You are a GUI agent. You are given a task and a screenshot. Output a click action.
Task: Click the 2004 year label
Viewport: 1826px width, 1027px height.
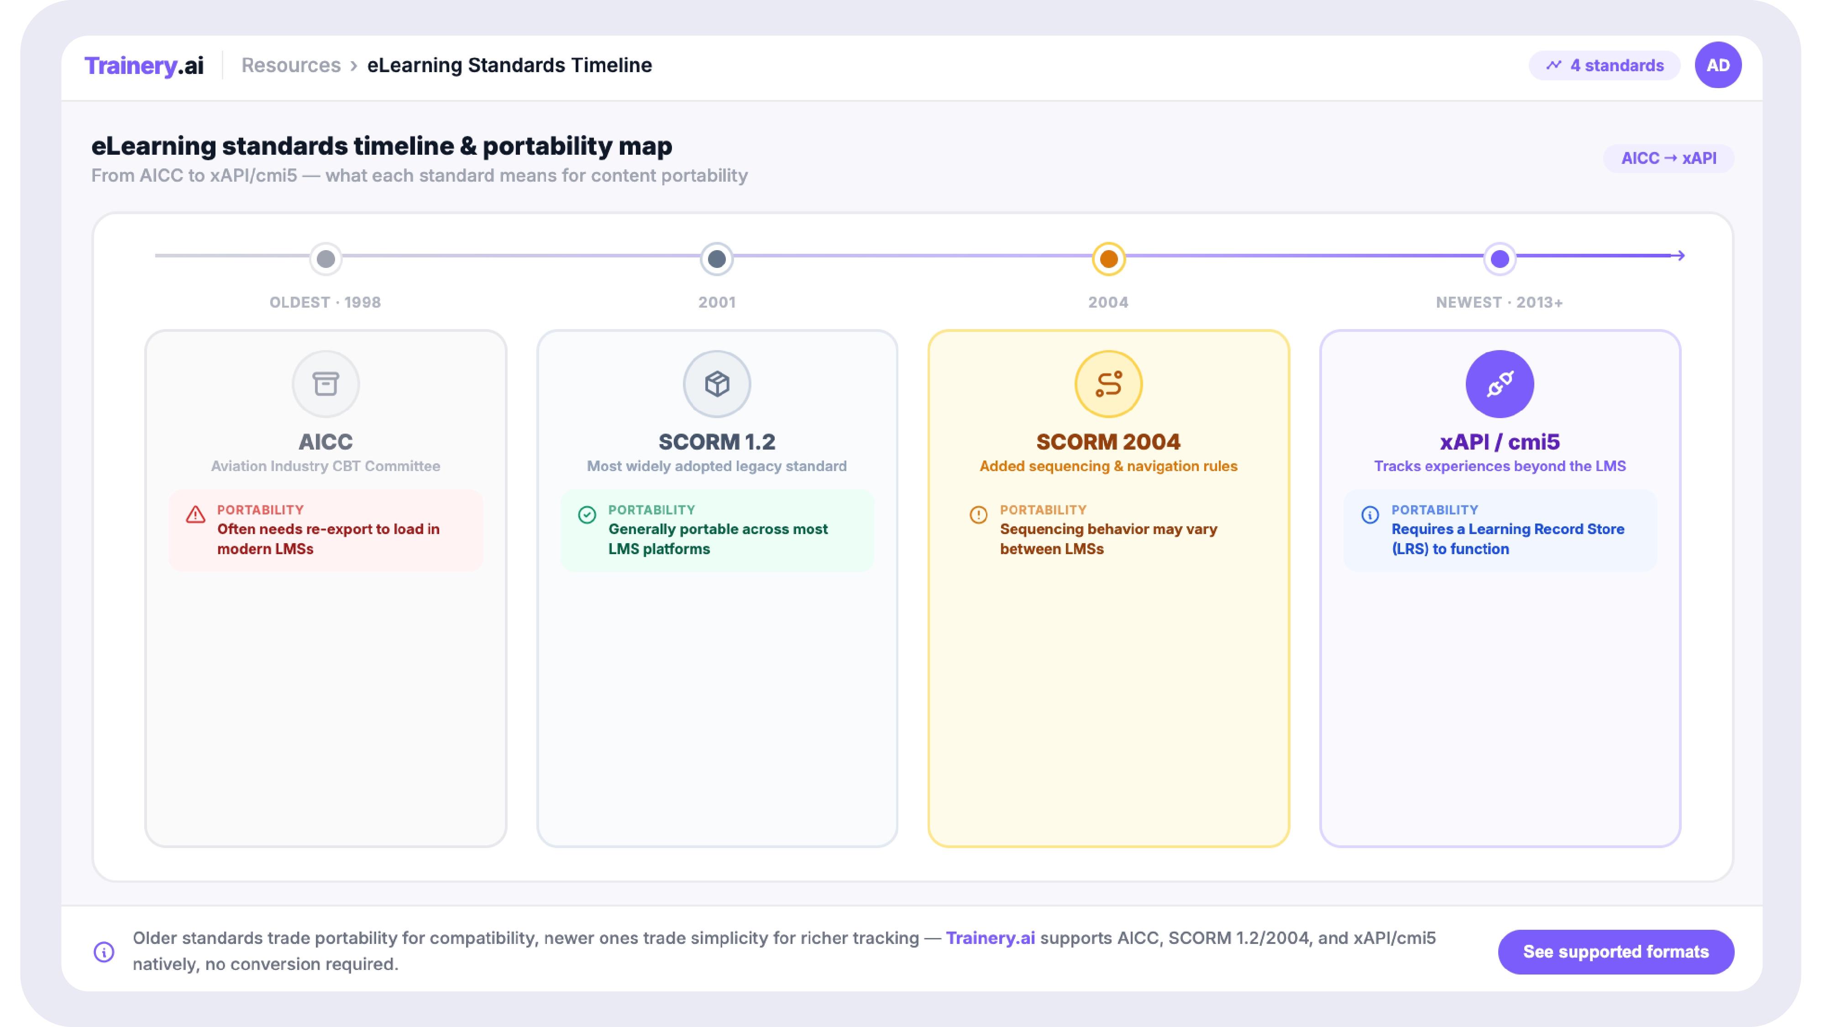tap(1109, 302)
